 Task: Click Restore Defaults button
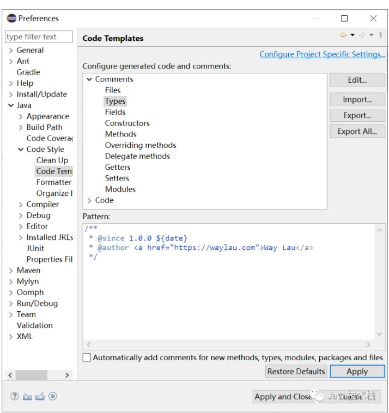click(x=296, y=371)
